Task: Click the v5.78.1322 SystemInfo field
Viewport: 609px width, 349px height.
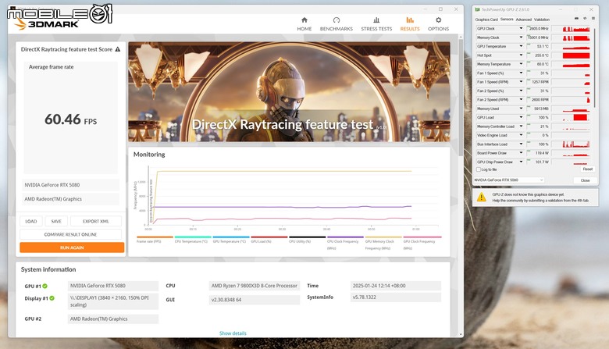Action: click(x=396, y=297)
